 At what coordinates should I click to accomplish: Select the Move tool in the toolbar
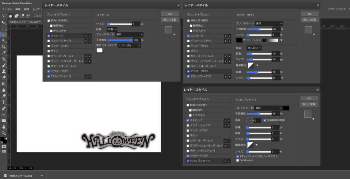coord(4,22)
